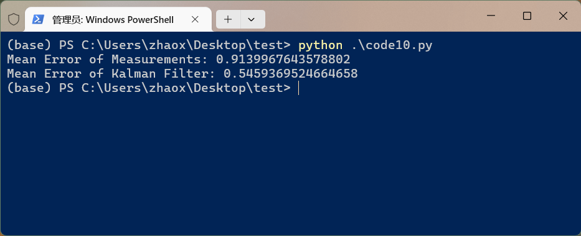Click the (base) tag on the first line
The image size is (581, 236).
click(29, 45)
